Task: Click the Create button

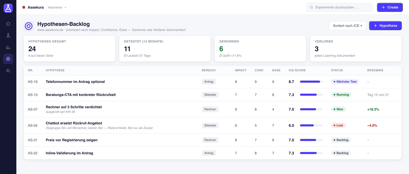Action: [x=390, y=7]
